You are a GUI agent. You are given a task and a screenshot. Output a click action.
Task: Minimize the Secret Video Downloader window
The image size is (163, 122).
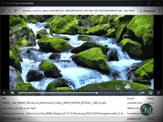coord(140,3)
